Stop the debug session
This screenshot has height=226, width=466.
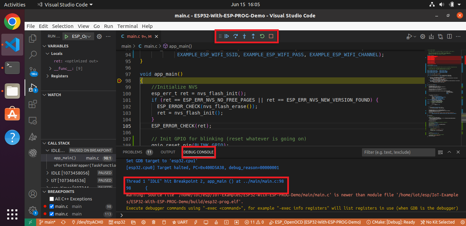271,36
